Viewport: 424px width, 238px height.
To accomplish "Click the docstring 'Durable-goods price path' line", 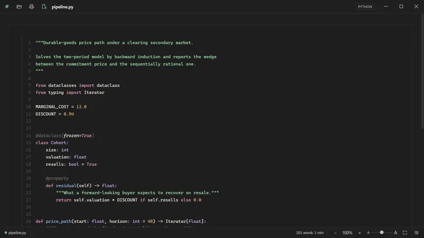I will (x=114, y=43).
